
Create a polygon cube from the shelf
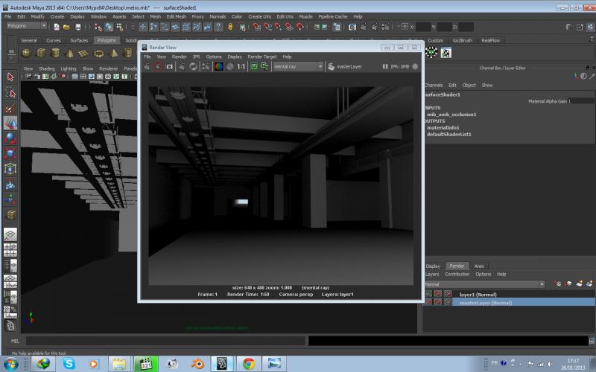click(41, 53)
